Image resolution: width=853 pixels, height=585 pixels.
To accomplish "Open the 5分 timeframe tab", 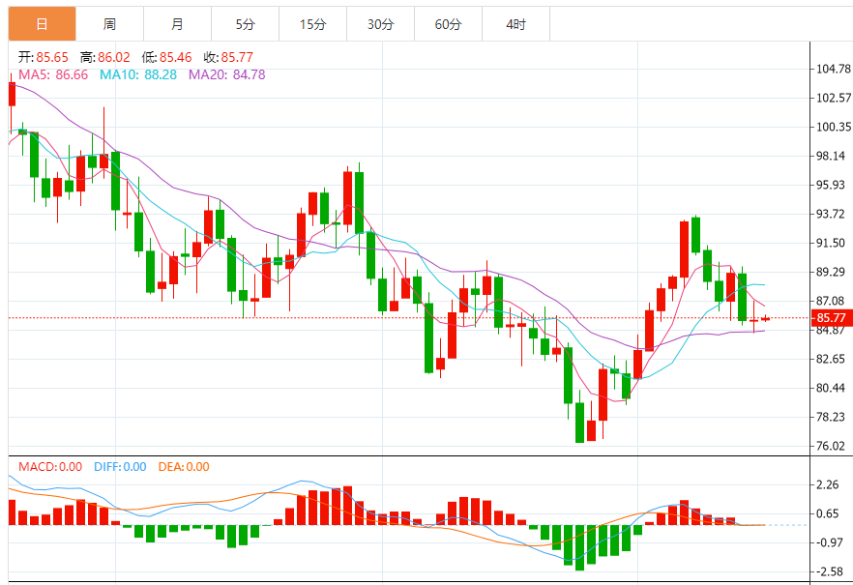I will pyautogui.click(x=245, y=24).
